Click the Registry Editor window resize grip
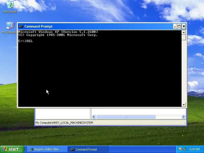 coord(184,124)
